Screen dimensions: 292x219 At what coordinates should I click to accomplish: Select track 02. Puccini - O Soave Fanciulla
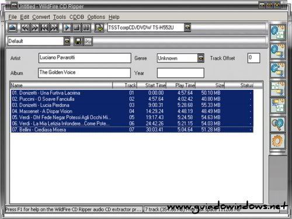pos(132,99)
